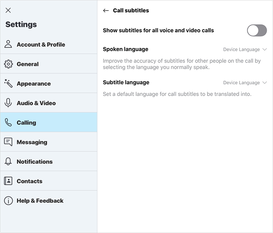Click the Account & Profile person icon
The image size is (273, 233).
pos(8,44)
